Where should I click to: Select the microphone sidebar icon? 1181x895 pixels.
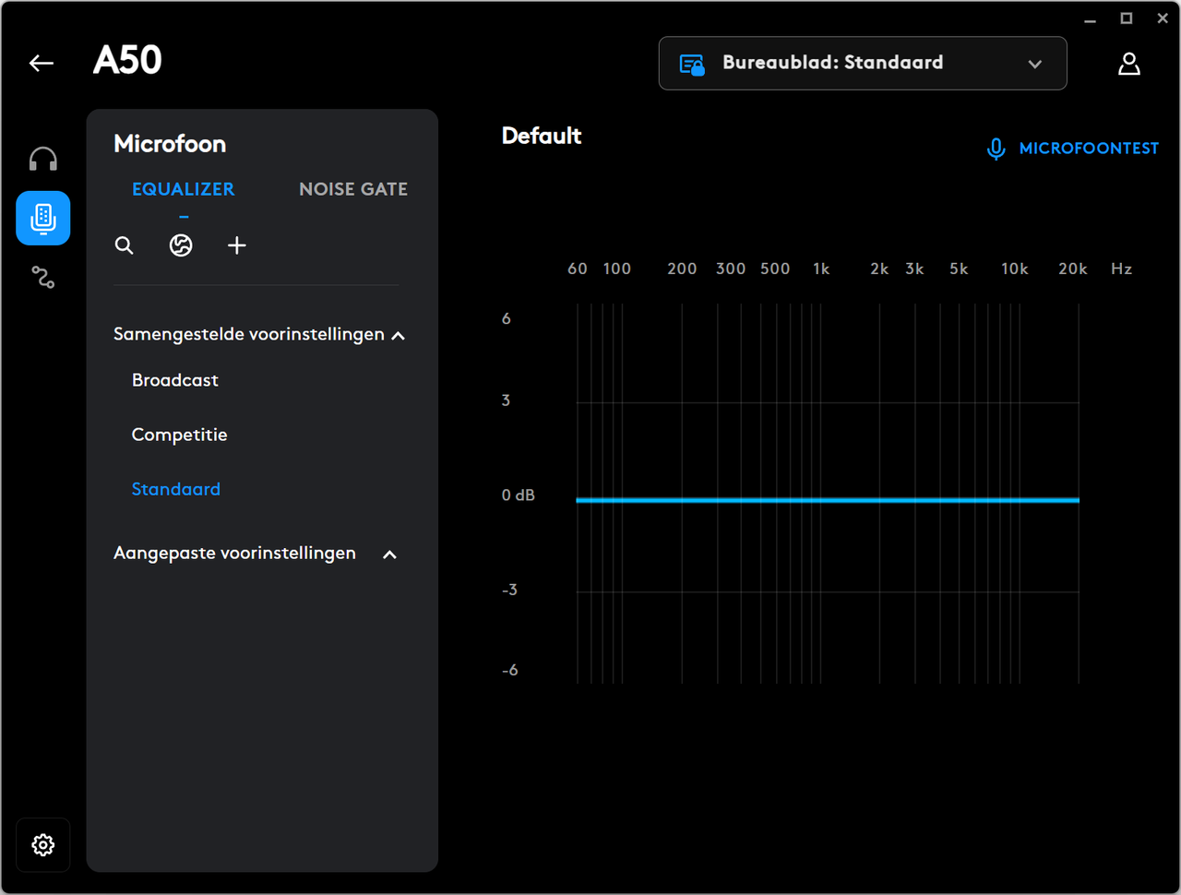43,218
